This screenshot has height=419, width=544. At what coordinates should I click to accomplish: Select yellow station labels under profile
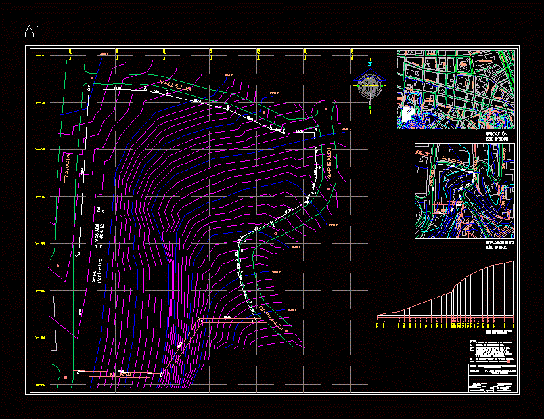point(447,324)
